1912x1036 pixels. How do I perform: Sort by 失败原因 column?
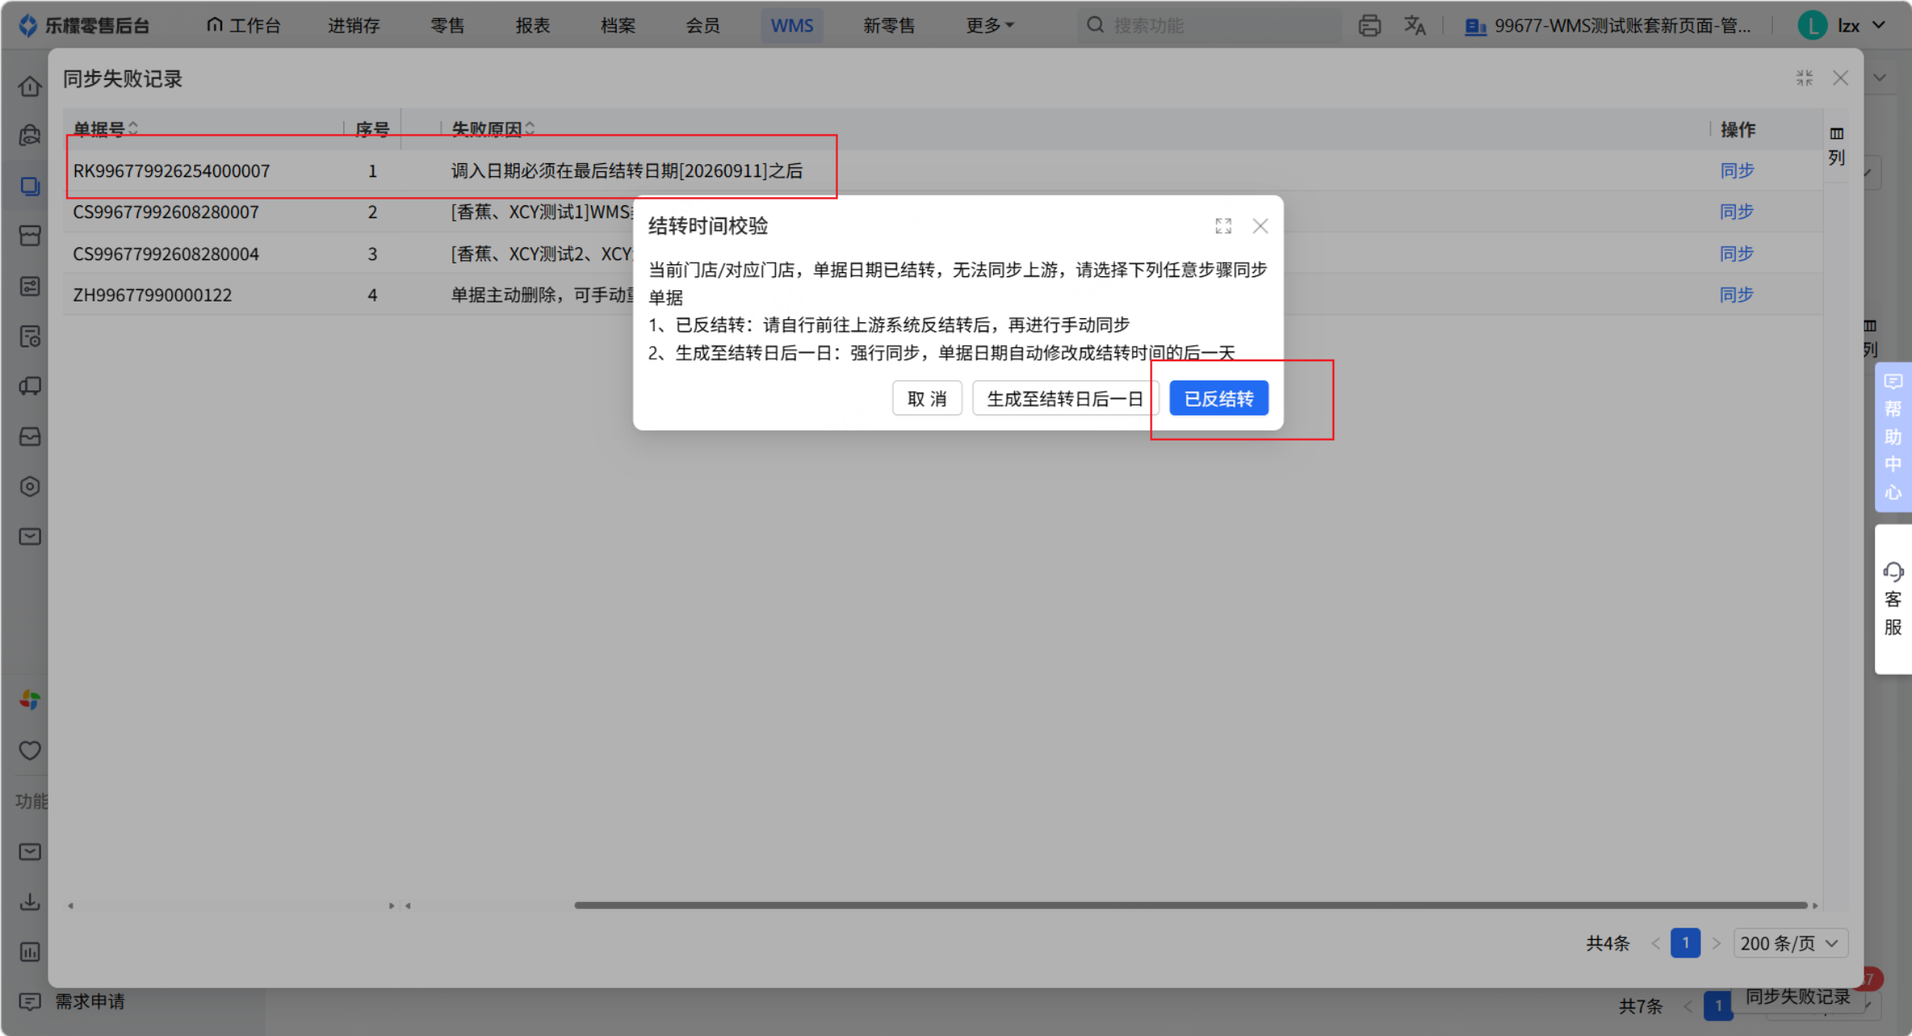point(530,128)
